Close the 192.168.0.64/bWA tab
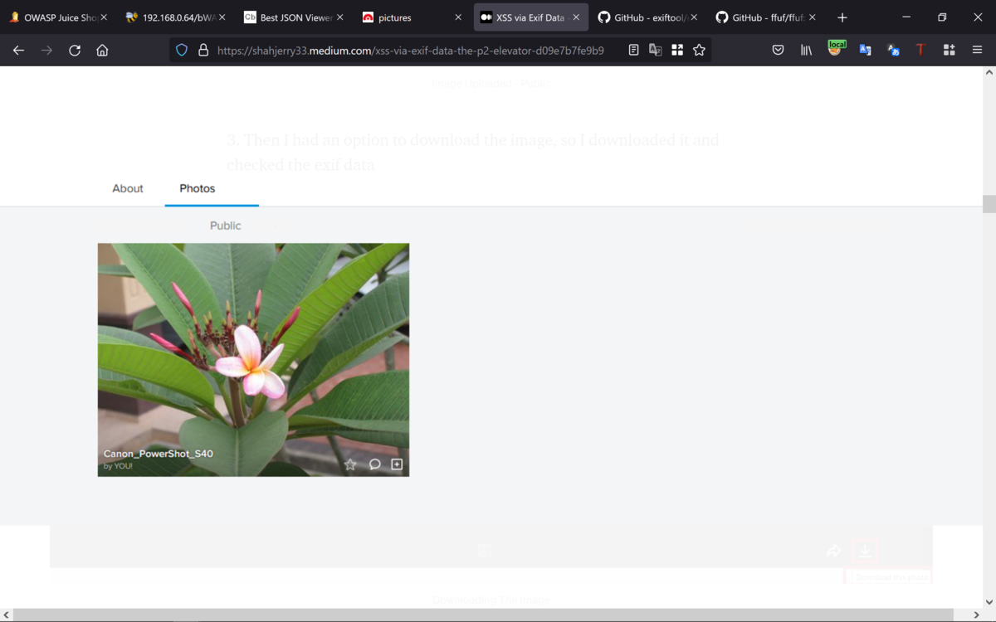Screen dimensions: 996x622 tap(222, 17)
